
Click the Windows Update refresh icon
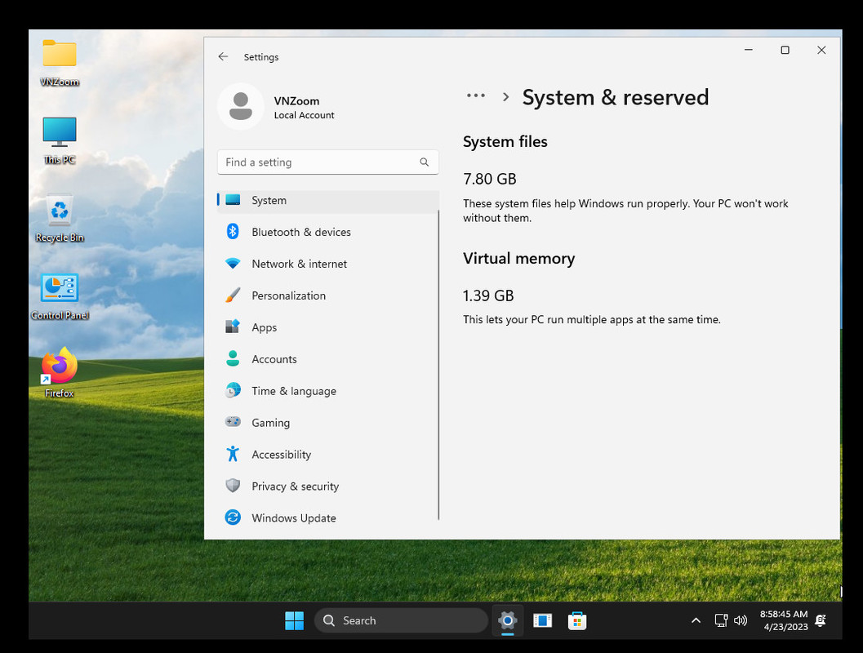pyautogui.click(x=233, y=518)
